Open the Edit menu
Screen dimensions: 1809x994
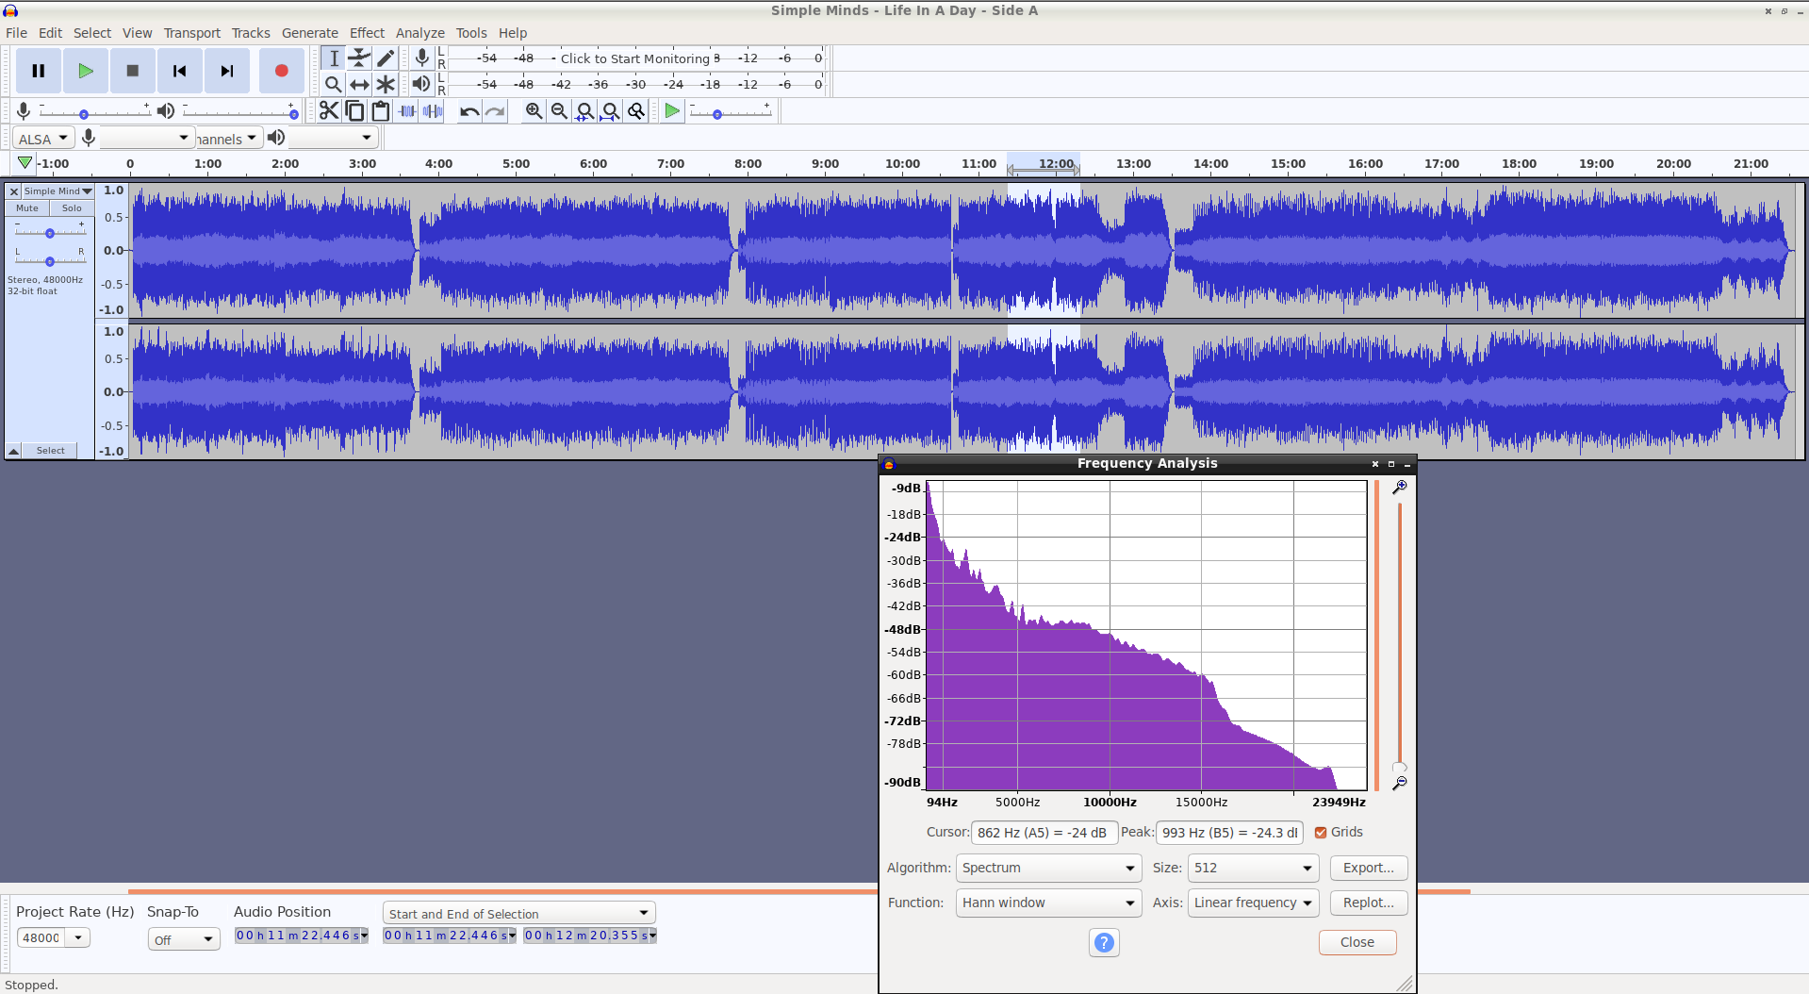[50, 33]
